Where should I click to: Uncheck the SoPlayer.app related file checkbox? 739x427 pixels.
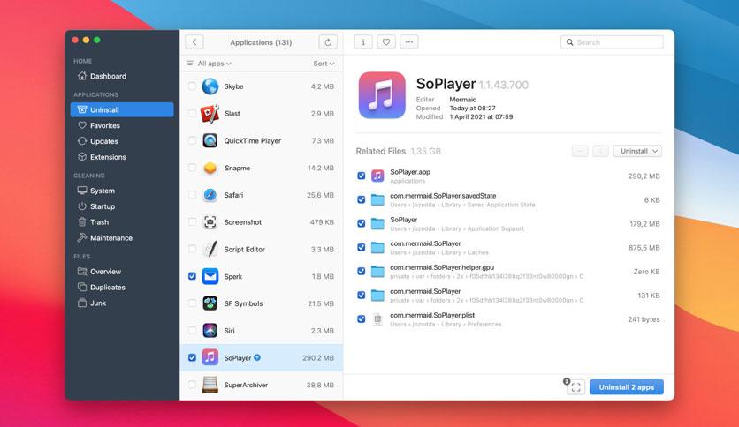point(361,176)
